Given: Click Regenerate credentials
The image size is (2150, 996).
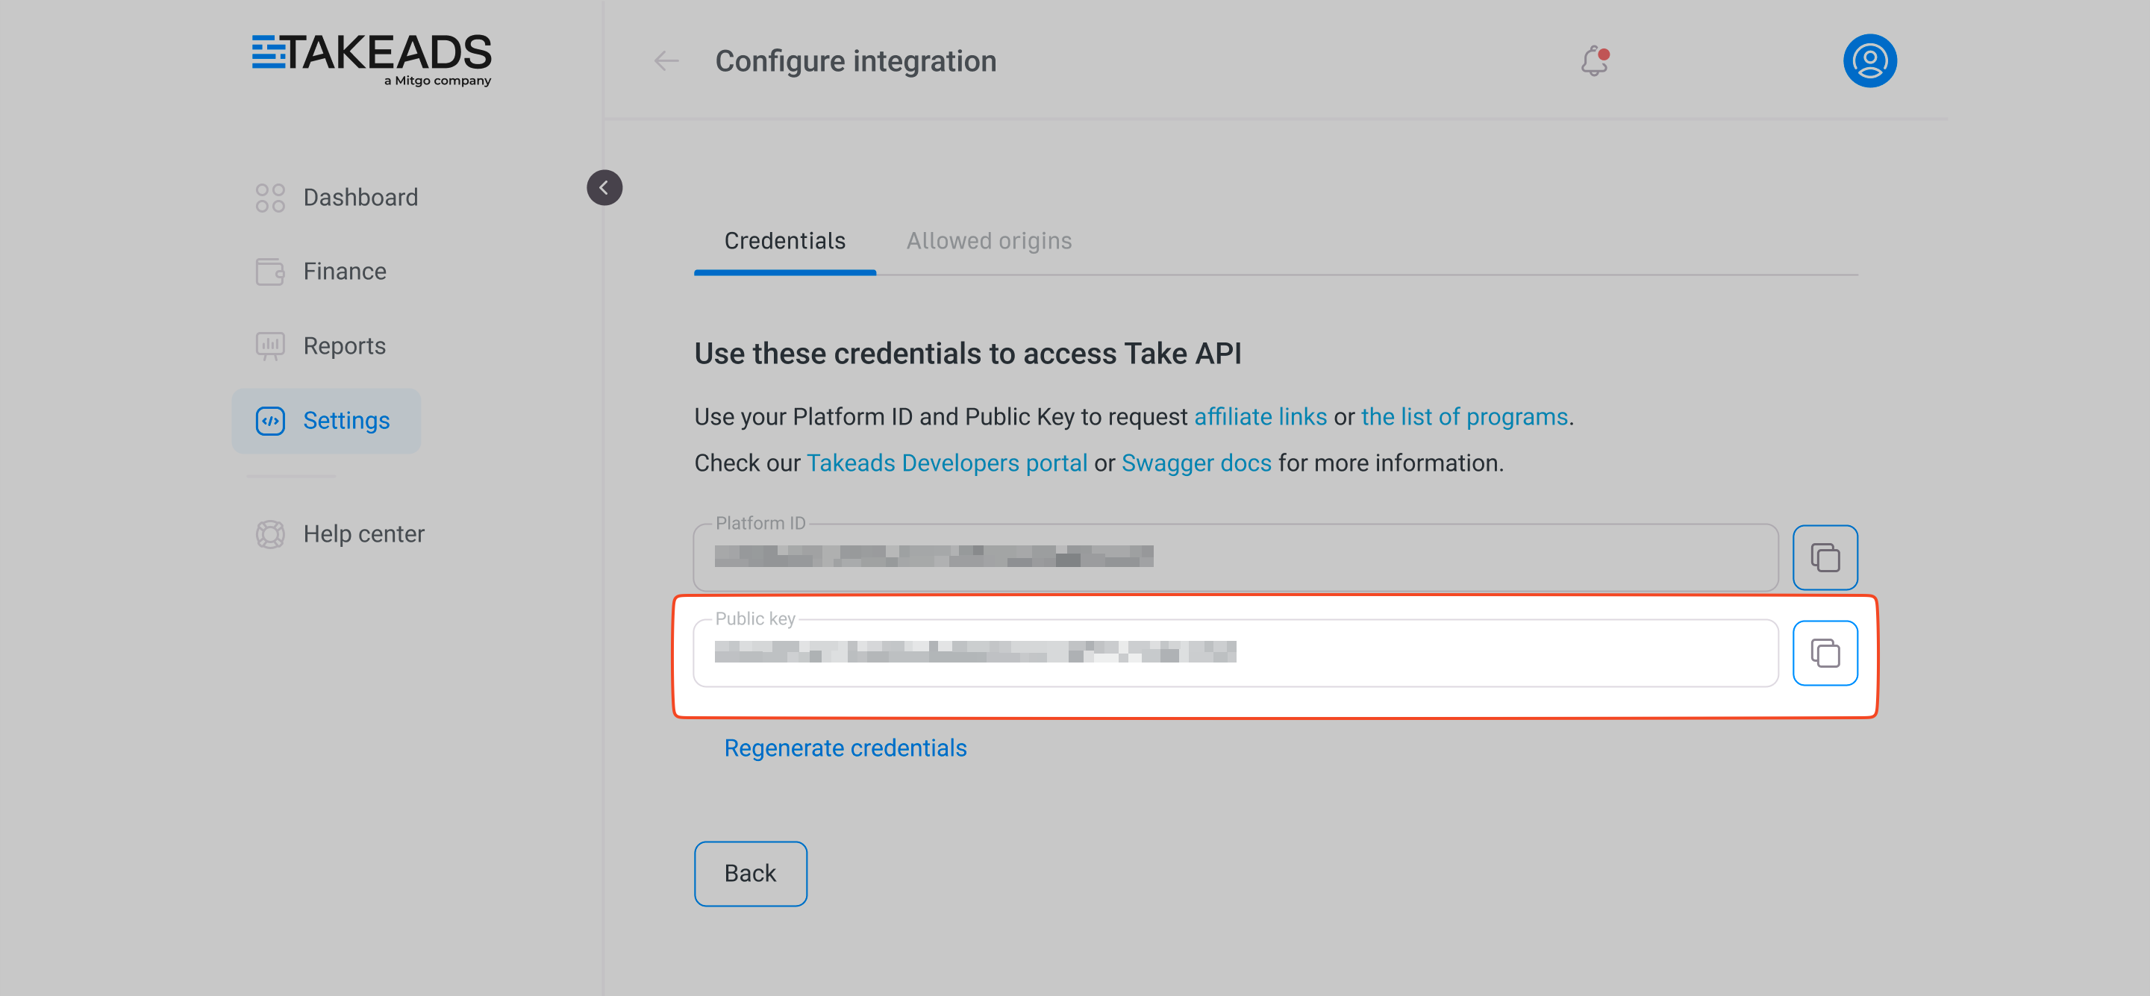Looking at the screenshot, I should pyautogui.click(x=845, y=748).
